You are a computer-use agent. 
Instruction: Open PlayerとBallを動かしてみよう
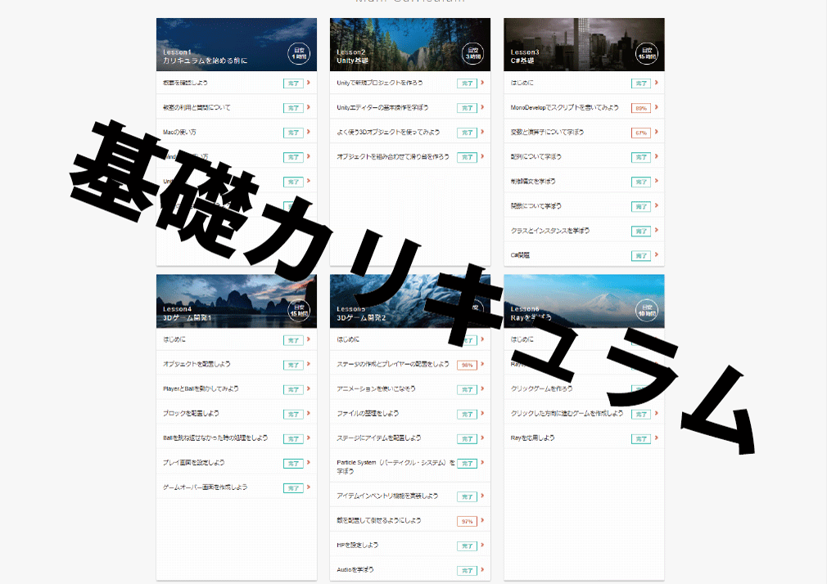pyautogui.click(x=237, y=389)
